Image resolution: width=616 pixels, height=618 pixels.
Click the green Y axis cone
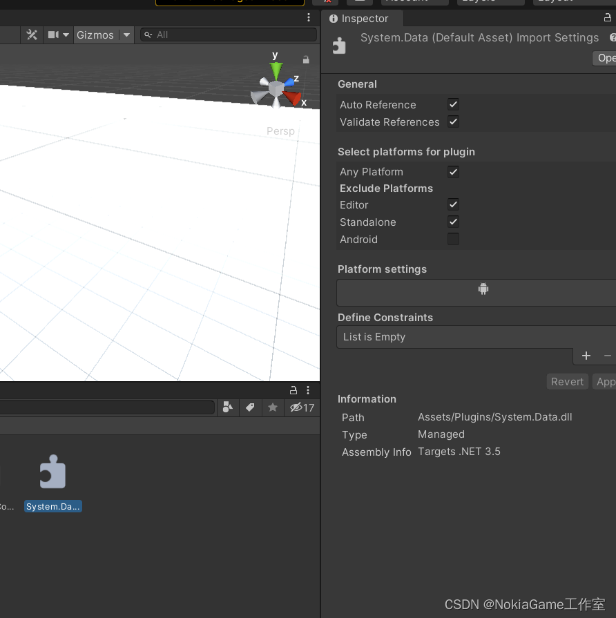[276, 70]
